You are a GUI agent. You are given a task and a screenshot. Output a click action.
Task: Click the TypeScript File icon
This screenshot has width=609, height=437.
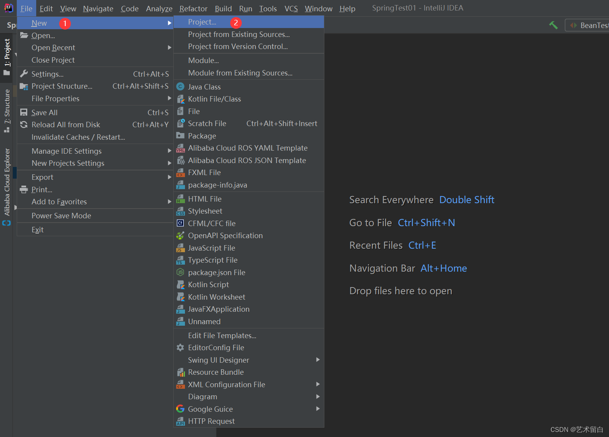coord(180,260)
